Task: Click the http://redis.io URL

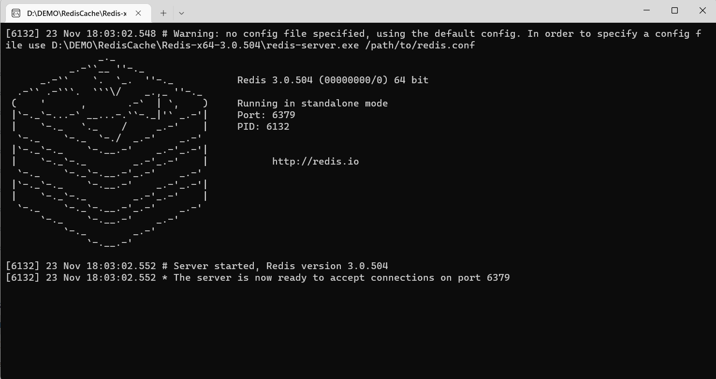Action: [x=315, y=161]
